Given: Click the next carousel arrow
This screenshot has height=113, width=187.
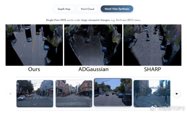Looking at the screenshot, I should (177, 94).
